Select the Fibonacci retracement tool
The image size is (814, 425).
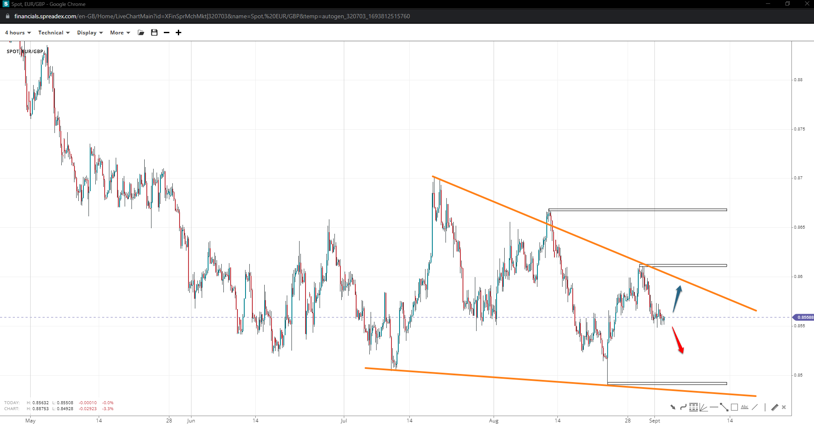pyautogui.click(x=693, y=407)
